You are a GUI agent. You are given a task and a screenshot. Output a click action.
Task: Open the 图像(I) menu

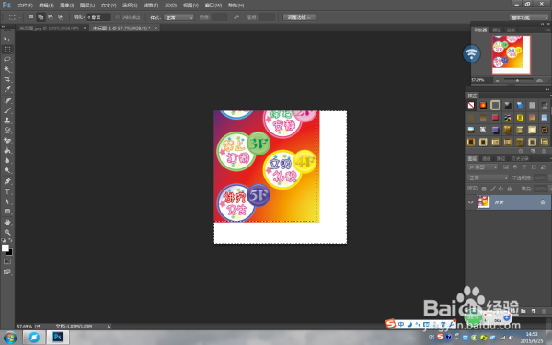click(x=67, y=6)
